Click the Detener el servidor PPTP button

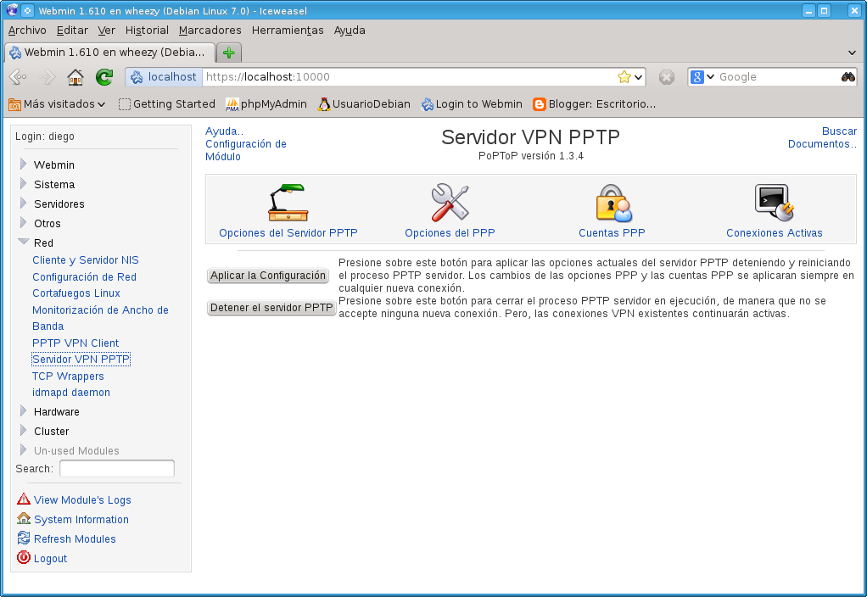click(x=271, y=307)
